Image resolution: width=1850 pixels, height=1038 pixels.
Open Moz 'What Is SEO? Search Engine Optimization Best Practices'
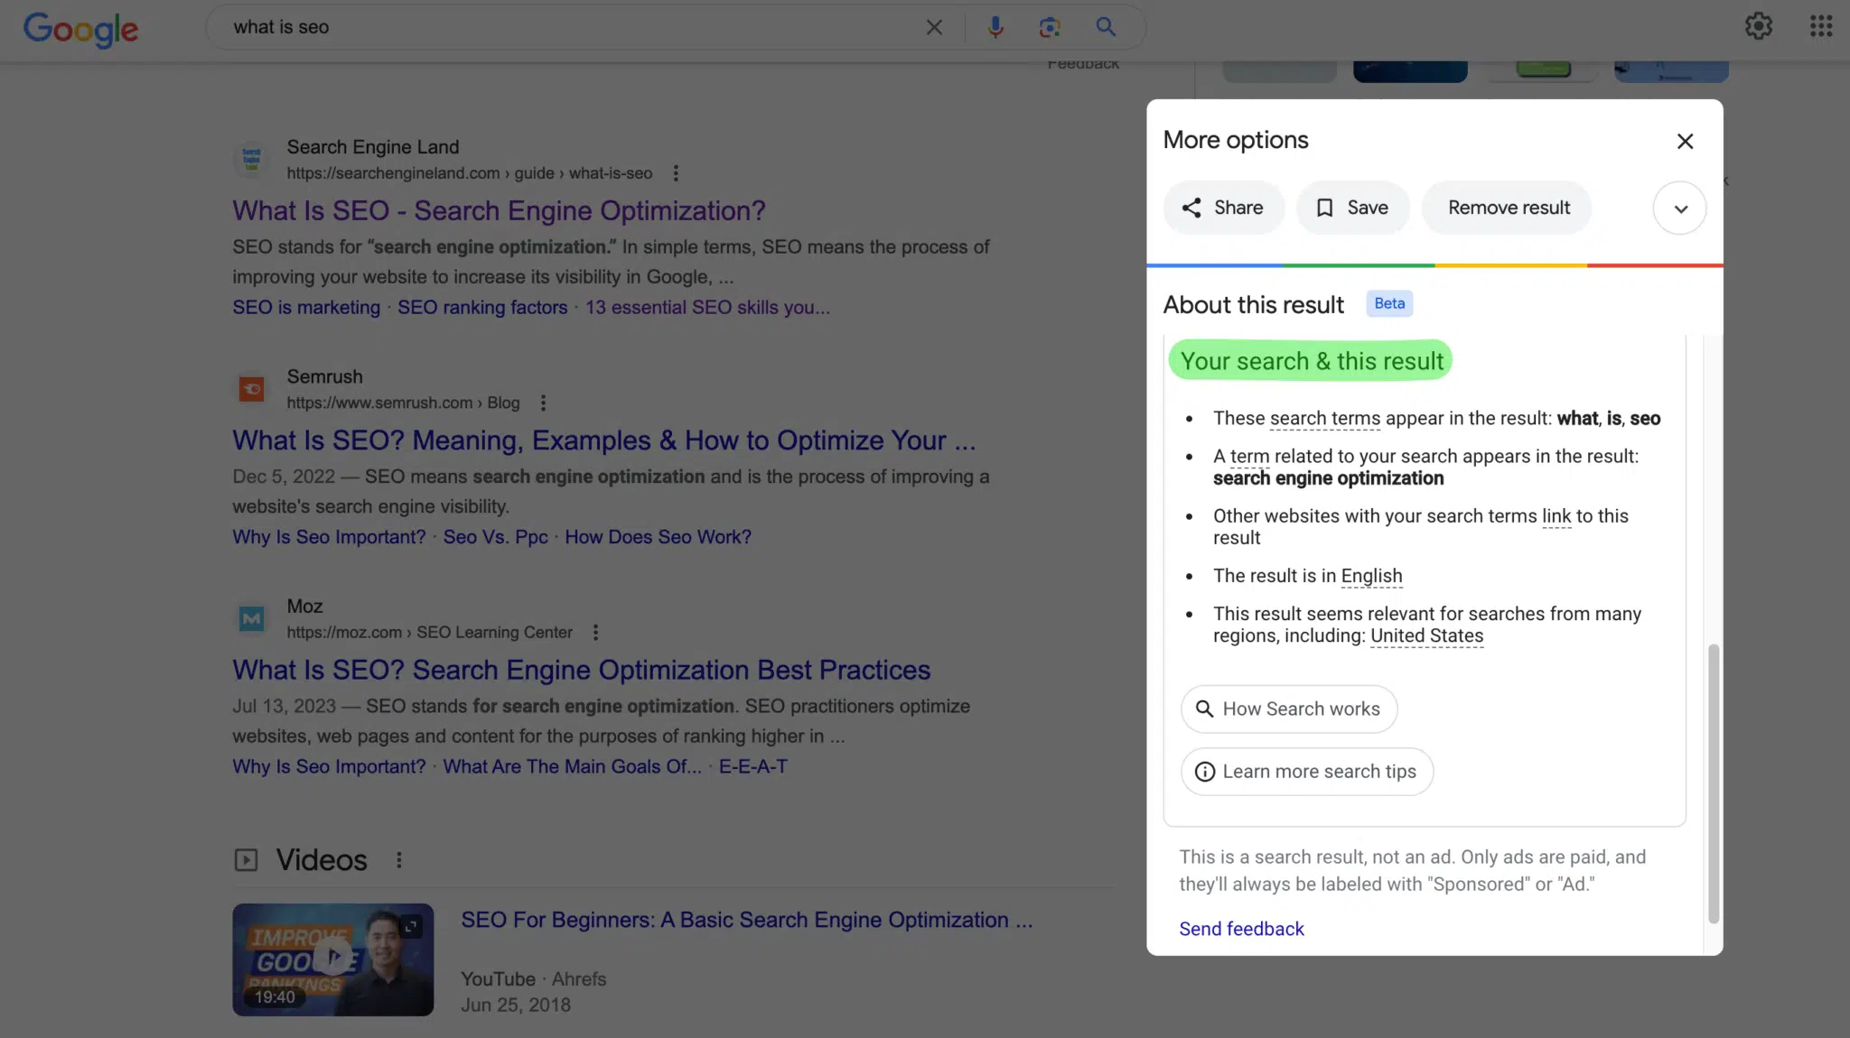coord(581,671)
